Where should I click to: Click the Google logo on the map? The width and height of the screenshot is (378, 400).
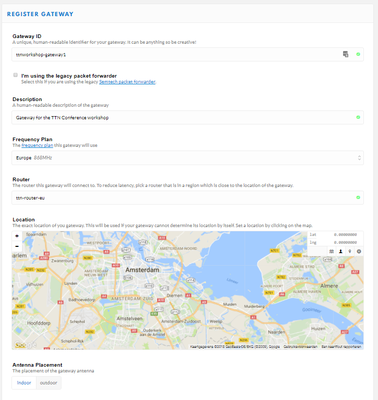tap(25, 345)
